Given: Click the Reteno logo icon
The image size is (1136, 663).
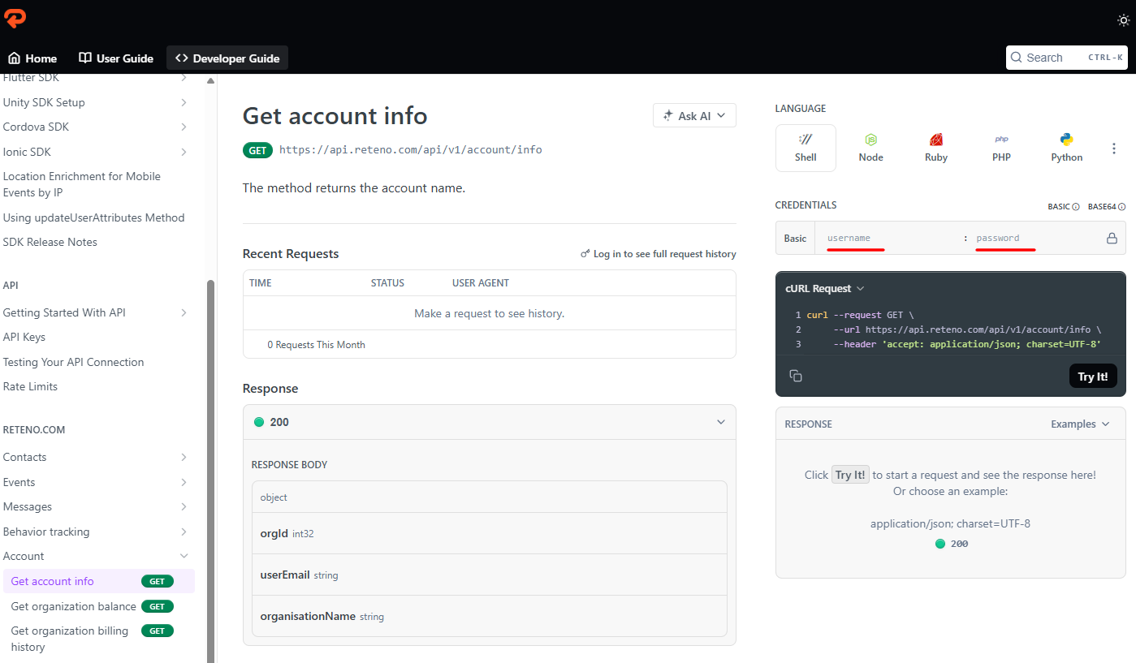Looking at the screenshot, I should coord(15,18).
